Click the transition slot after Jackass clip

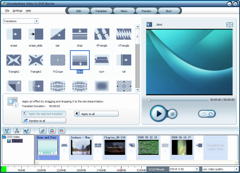coord(98,145)
